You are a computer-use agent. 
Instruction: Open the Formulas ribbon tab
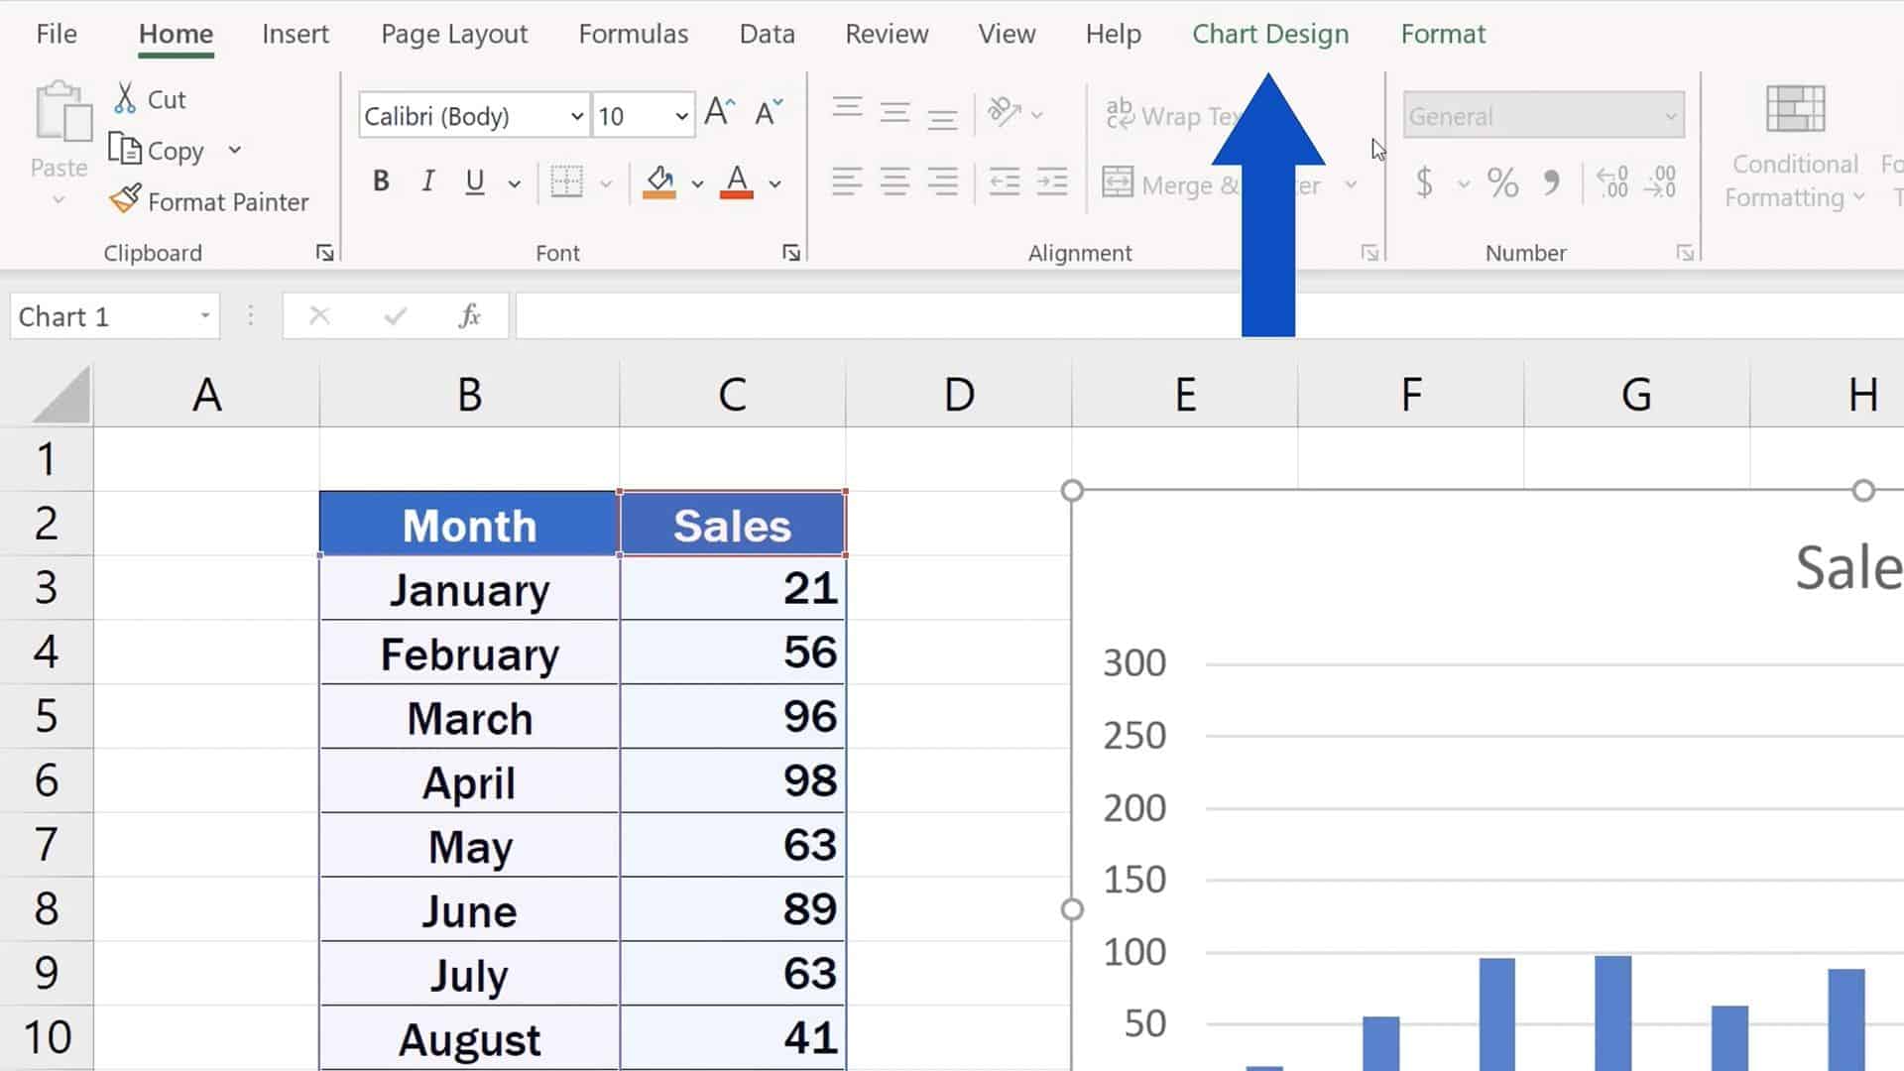(632, 33)
